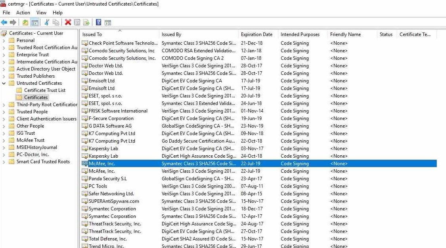Select highlighted McAfee, Inc. Symantec-issued row
The image size is (446, 248).
click(x=259, y=164)
